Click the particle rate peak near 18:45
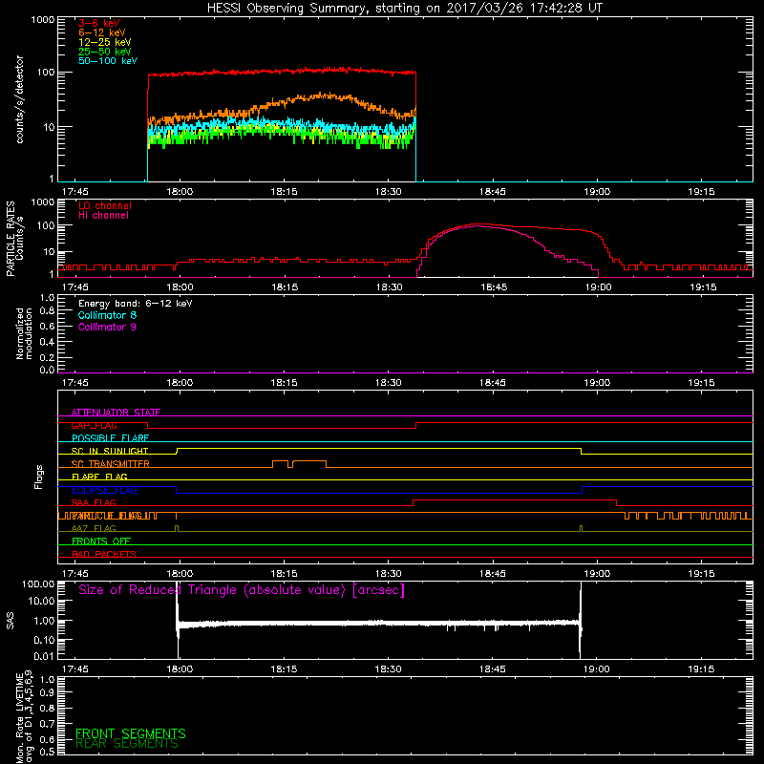 point(477,224)
